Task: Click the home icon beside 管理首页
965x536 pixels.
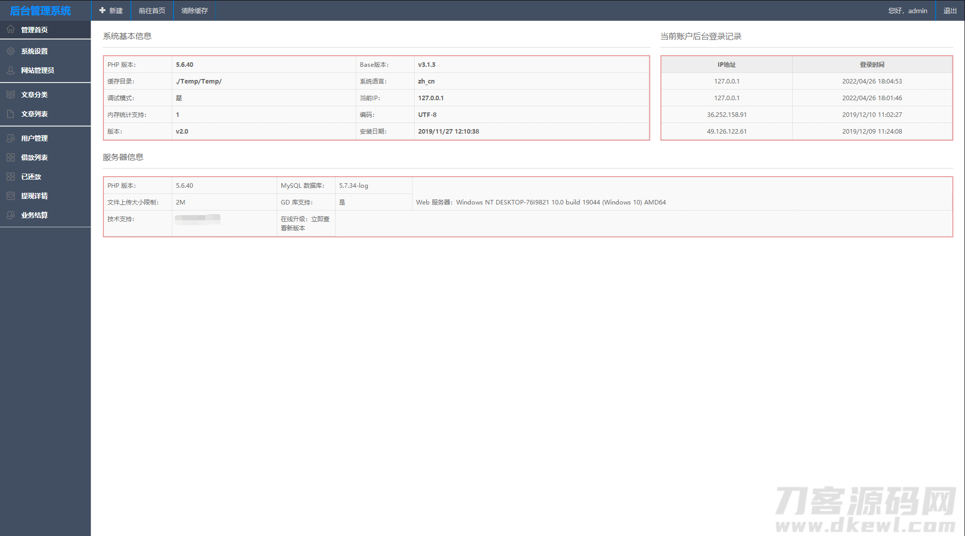Action: click(11, 29)
